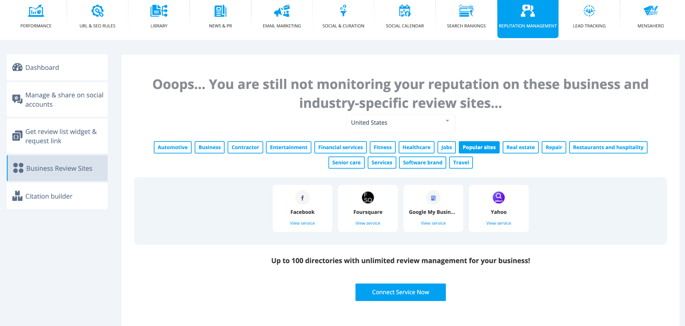
Task: Click View service under Google My Business
Action: pyautogui.click(x=433, y=223)
